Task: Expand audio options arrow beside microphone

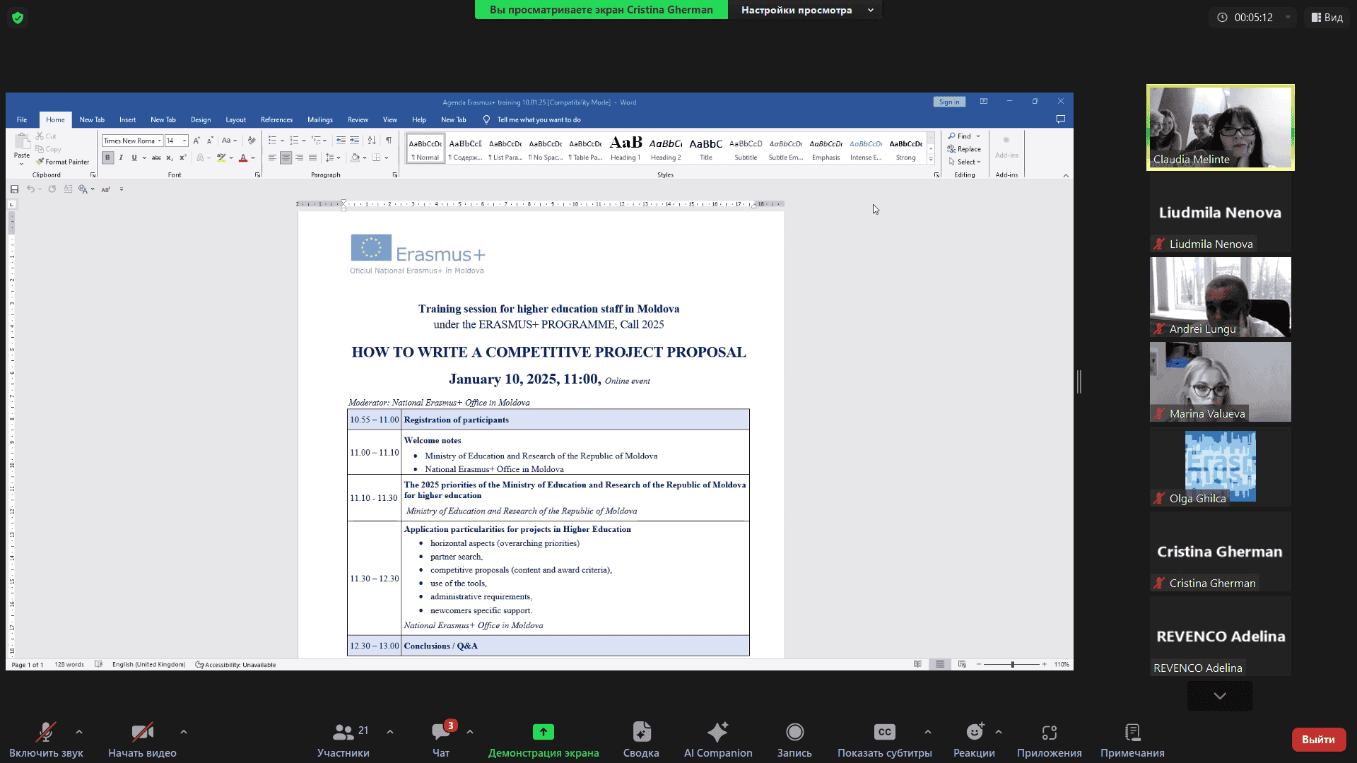Action: (x=79, y=732)
